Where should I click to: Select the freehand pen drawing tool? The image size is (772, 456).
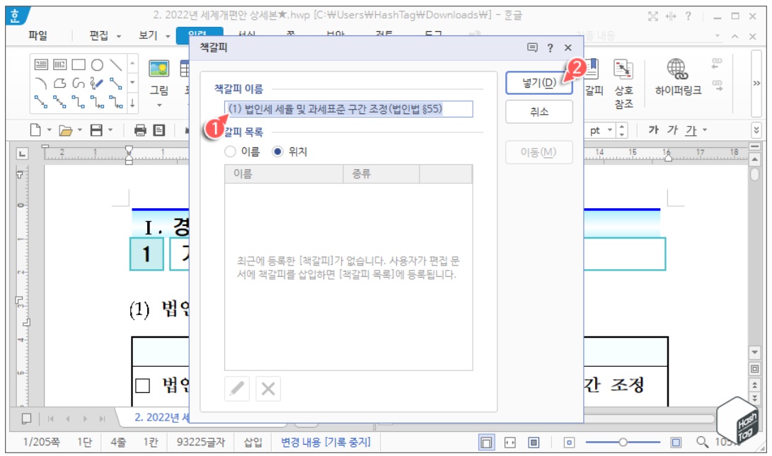(x=97, y=84)
